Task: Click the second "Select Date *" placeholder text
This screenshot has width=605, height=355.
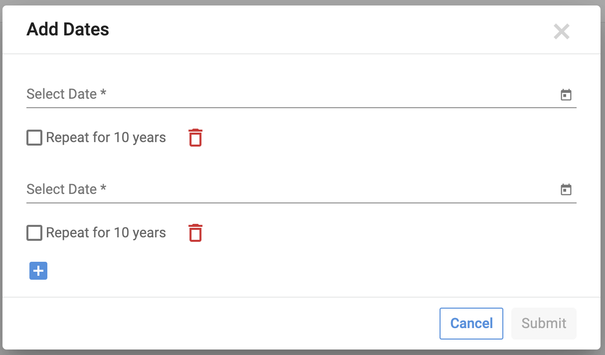Action: (x=61, y=189)
